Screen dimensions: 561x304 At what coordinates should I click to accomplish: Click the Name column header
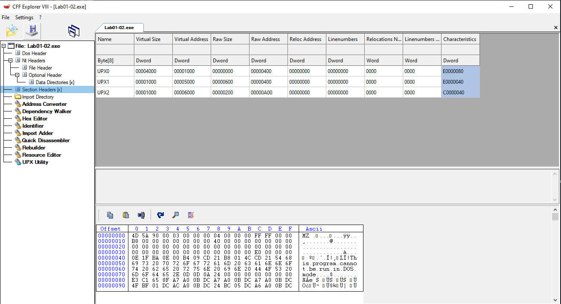[x=115, y=39]
